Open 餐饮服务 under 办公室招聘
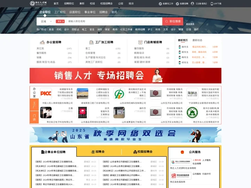Screen dimensions: 251x188 click(41, 53)
